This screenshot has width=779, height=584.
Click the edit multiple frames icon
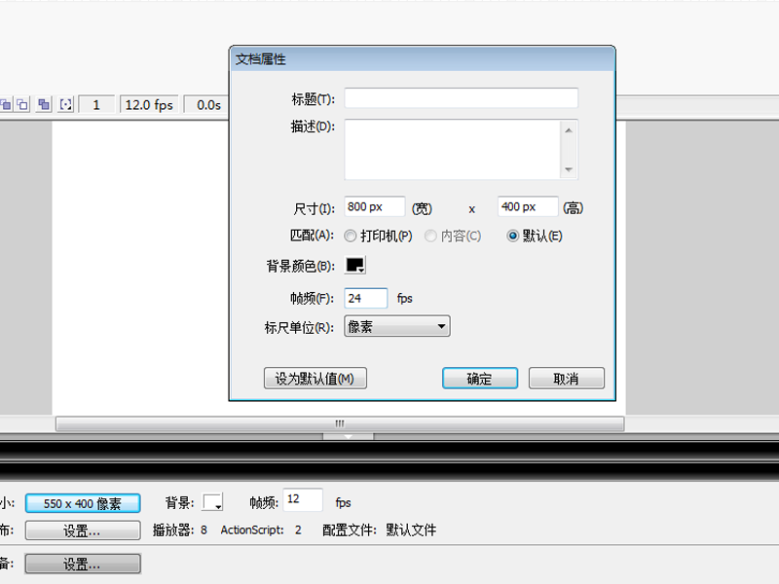click(44, 105)
